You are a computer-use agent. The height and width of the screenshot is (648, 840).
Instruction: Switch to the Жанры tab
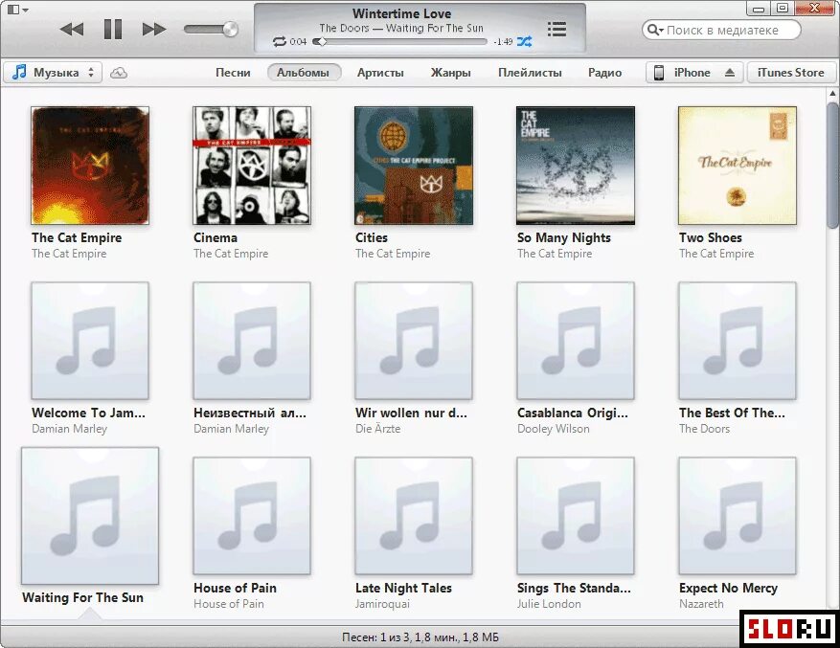point(450,73)
